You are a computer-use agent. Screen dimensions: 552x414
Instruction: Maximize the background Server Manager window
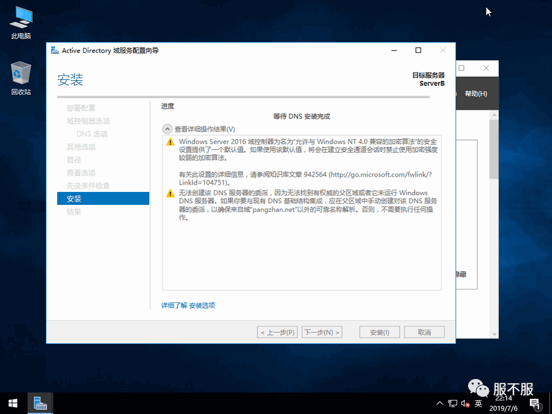461,68
